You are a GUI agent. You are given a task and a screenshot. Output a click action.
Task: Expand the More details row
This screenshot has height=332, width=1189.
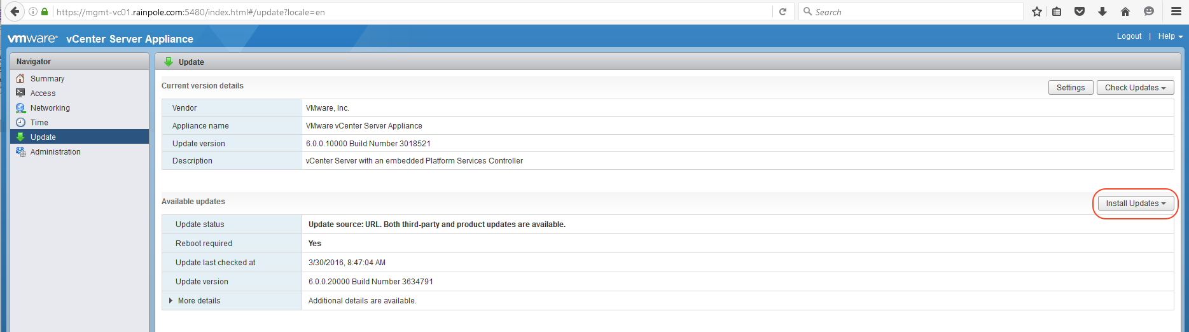point(170,301)
